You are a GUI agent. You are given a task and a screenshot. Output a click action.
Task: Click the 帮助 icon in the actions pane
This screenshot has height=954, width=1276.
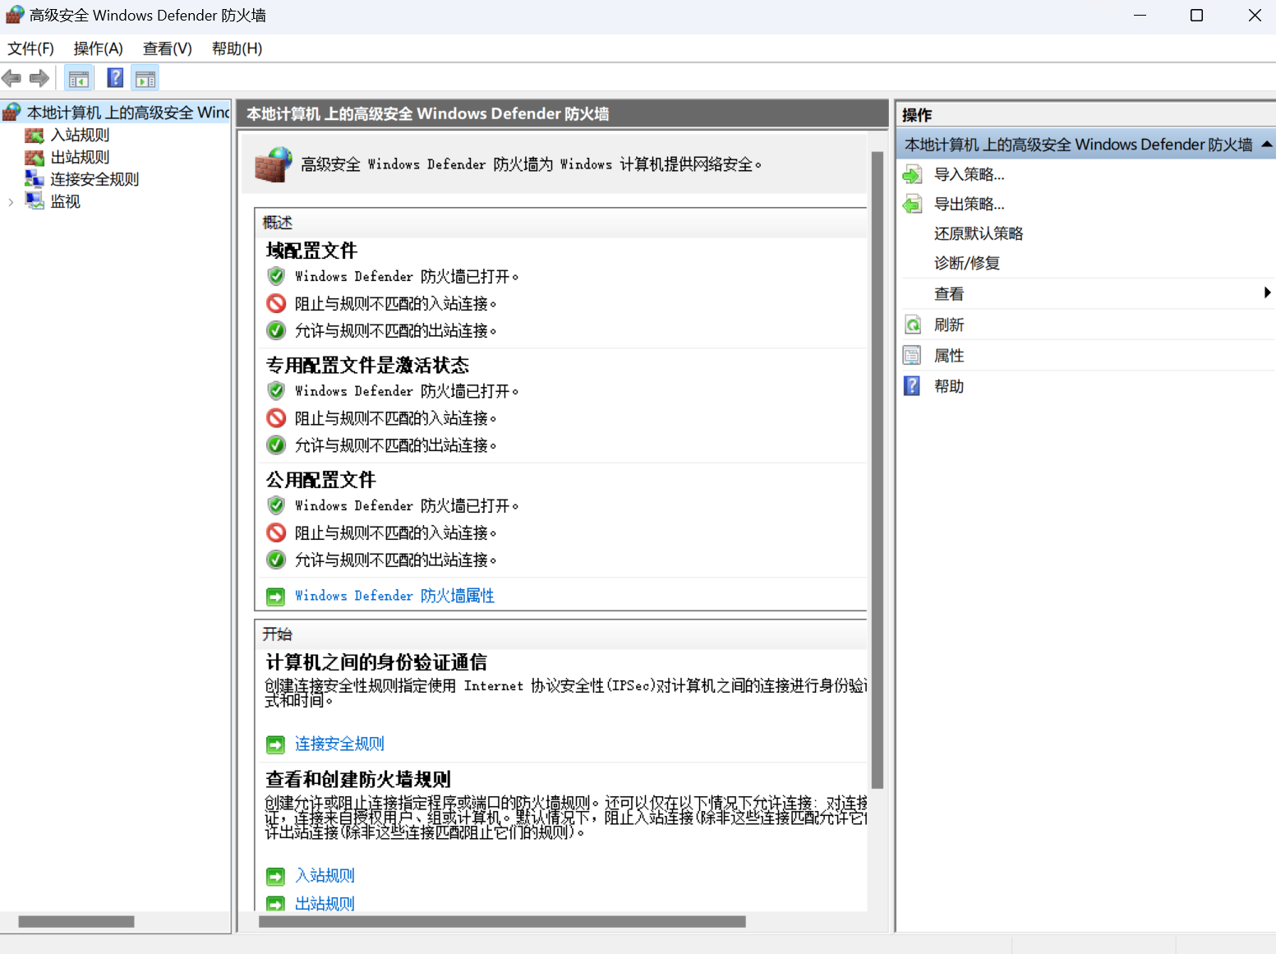pyautogui.click(x=912, y=386)
